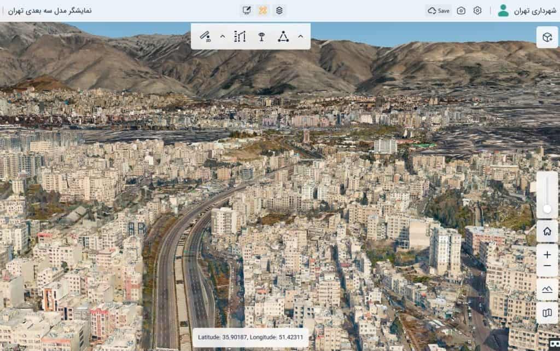The width and height of the screenshot is (560, 351).
Task: Select the 3D ruler measurement tool
Action: (206, 37)
